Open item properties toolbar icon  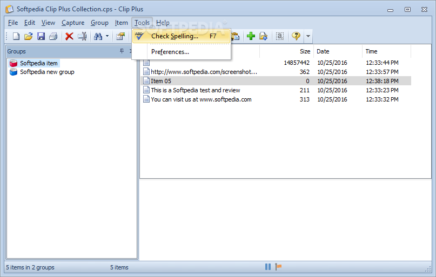(120, 36)
